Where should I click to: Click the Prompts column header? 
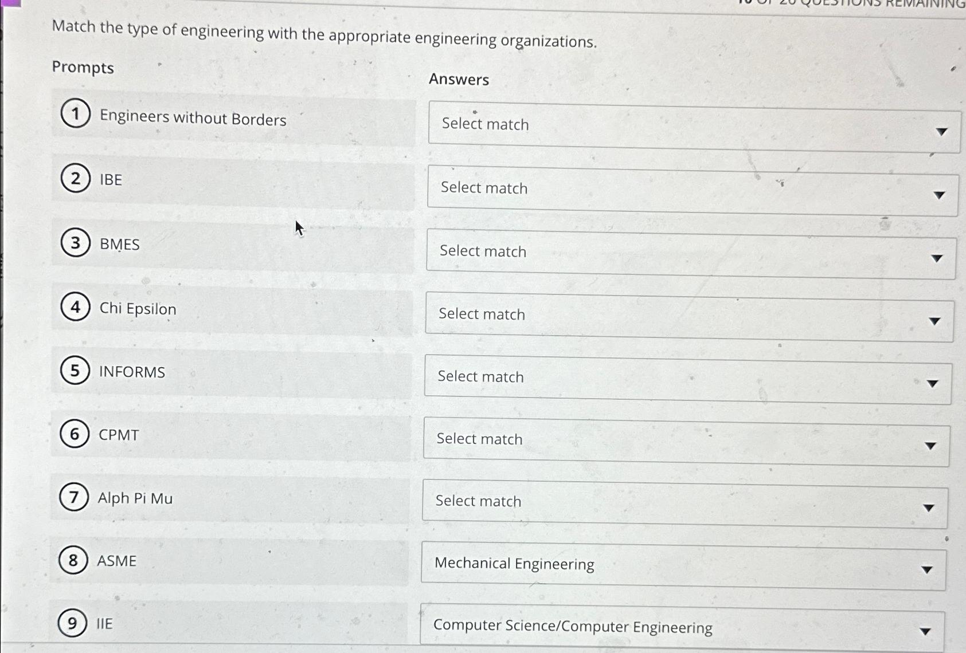click(x=83, y=68)
